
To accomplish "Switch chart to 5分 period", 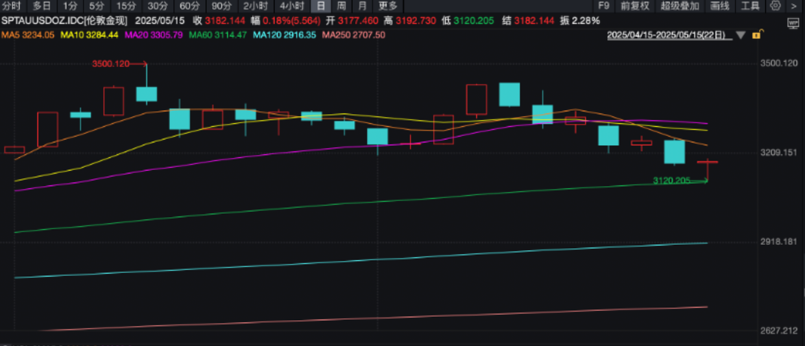I will (97, 6).
